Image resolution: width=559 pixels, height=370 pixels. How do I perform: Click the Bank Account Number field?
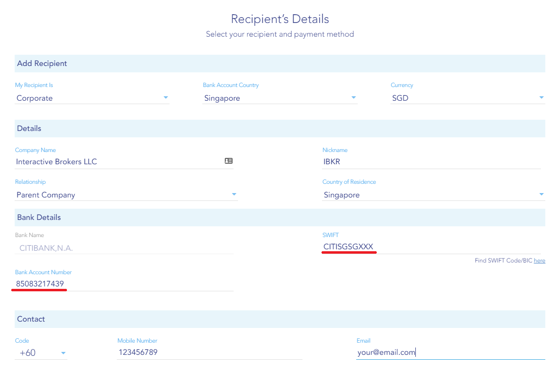click(124, 284)
